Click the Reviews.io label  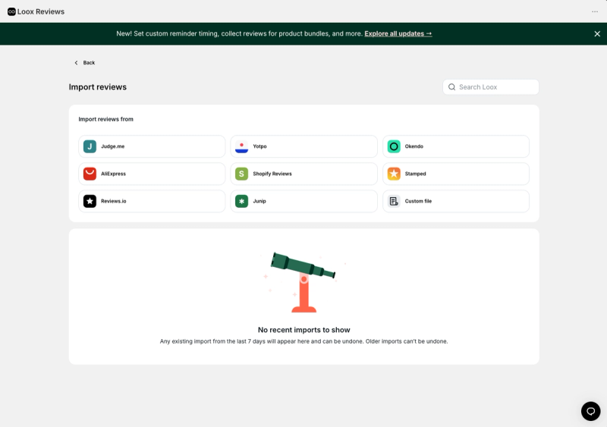pyautogui.click(x=113, y=201)
